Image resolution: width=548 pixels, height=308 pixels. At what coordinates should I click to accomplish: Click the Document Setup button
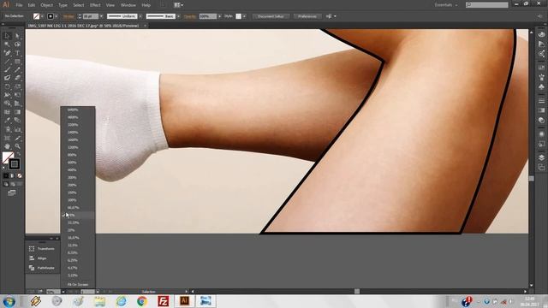(x=271, y=16)
